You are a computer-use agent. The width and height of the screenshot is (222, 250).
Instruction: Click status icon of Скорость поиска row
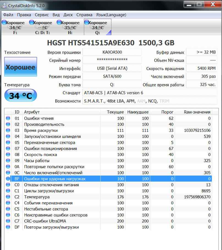pyautogui.click(x=8, y=154)
